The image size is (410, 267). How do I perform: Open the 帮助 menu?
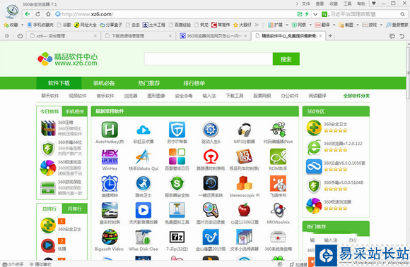click(361, 4)
